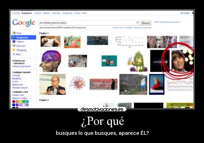Open the Google.com in English link
This screenshot has height=143, width=204.
(x=122, y=28)
